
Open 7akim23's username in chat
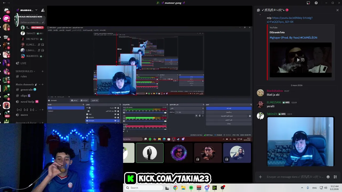(x=272, y=114)
